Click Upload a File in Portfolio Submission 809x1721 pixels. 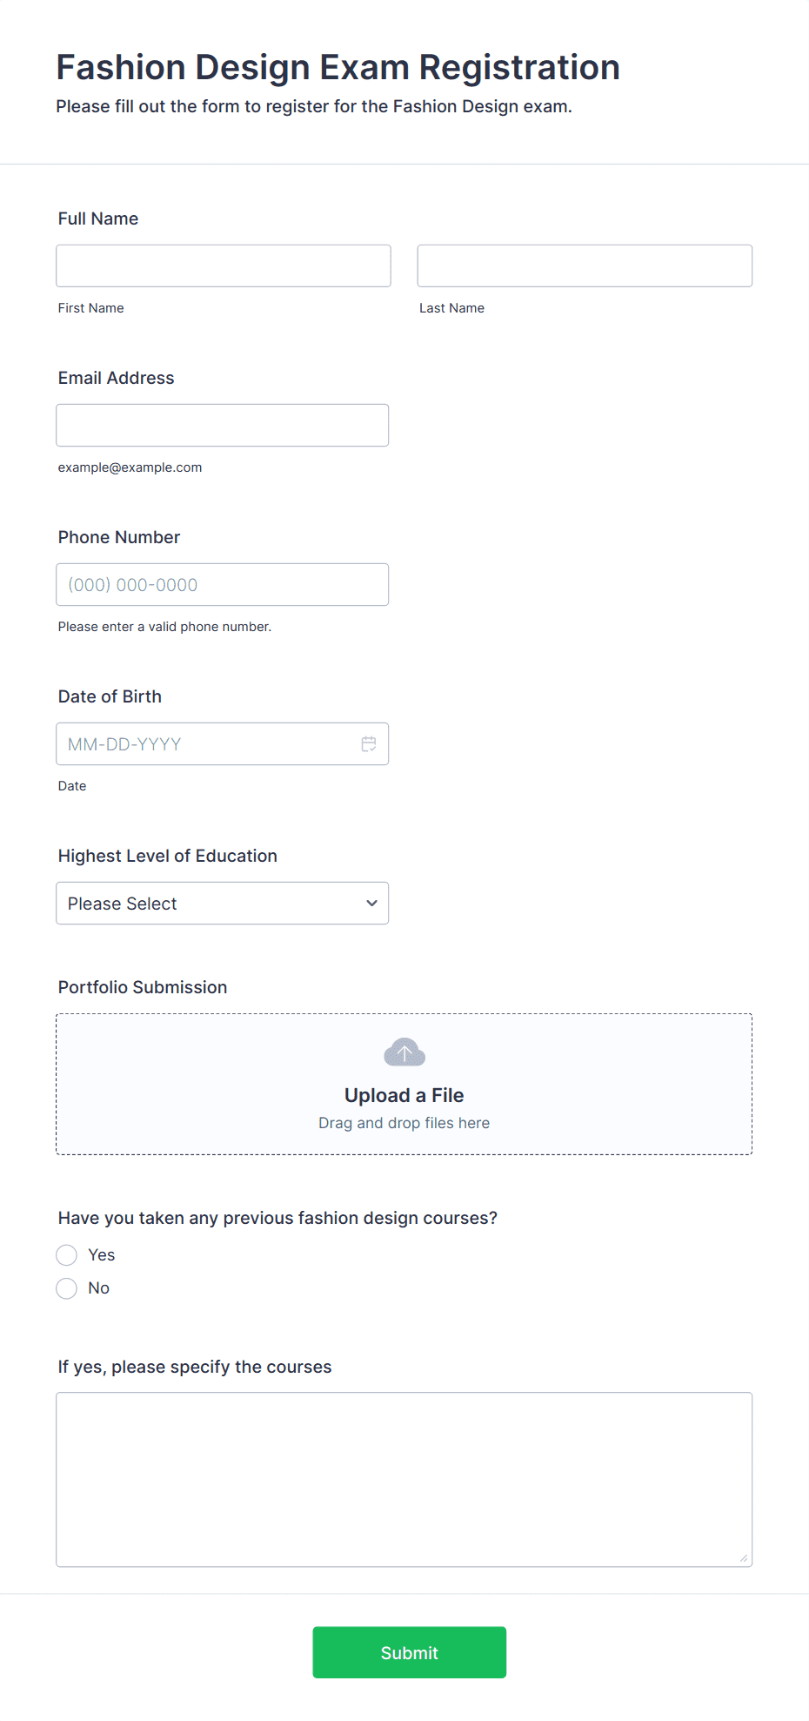[x=404, y=1094]
